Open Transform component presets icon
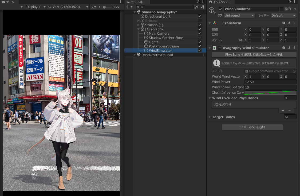The image size is (300, 196). [x=289, y=23]
